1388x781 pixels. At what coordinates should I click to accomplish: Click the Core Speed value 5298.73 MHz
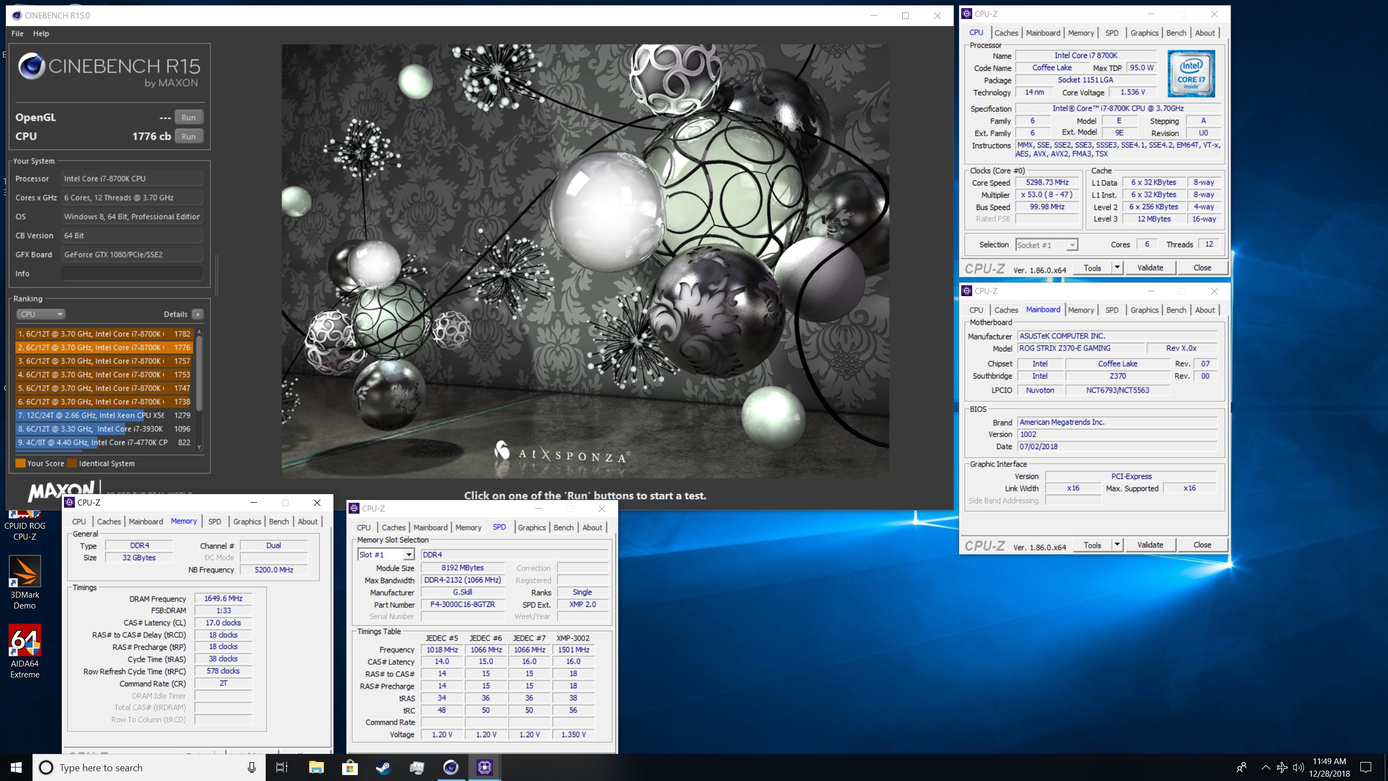tap(1047, 182)
